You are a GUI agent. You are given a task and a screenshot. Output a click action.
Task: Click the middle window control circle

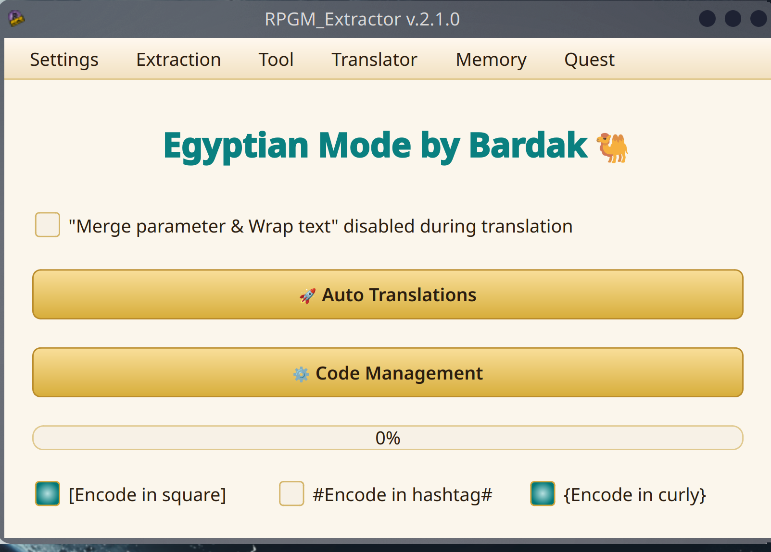click(733, 19)
